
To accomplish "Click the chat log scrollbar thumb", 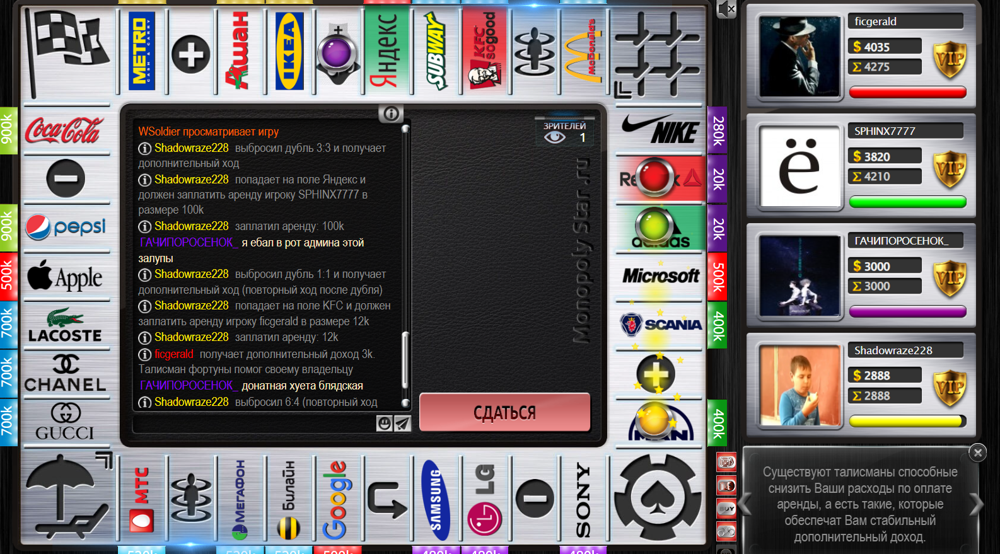I will [x=405, y=361].
